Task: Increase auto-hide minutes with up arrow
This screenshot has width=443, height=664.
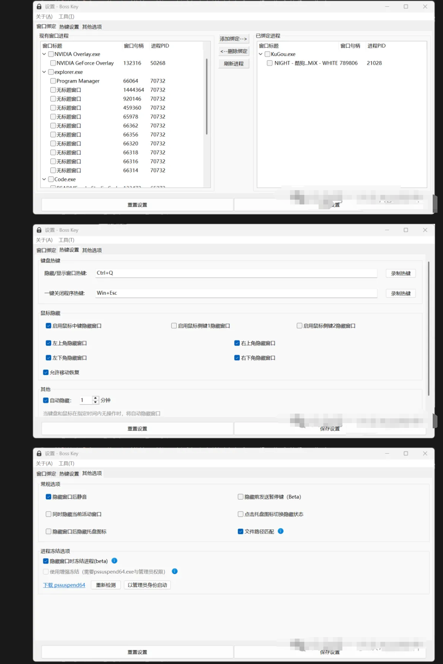Action: point(95,398)
